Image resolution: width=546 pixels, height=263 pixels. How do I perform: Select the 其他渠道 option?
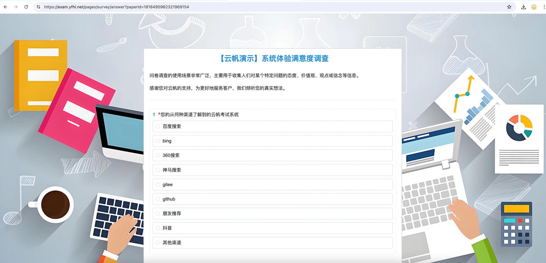tap(273, 243)
